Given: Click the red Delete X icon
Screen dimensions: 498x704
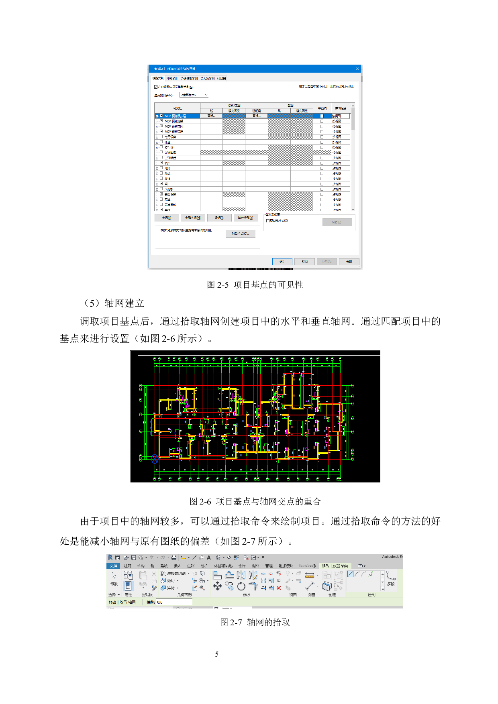Looking at the screenshot, I should coord(279,588).
